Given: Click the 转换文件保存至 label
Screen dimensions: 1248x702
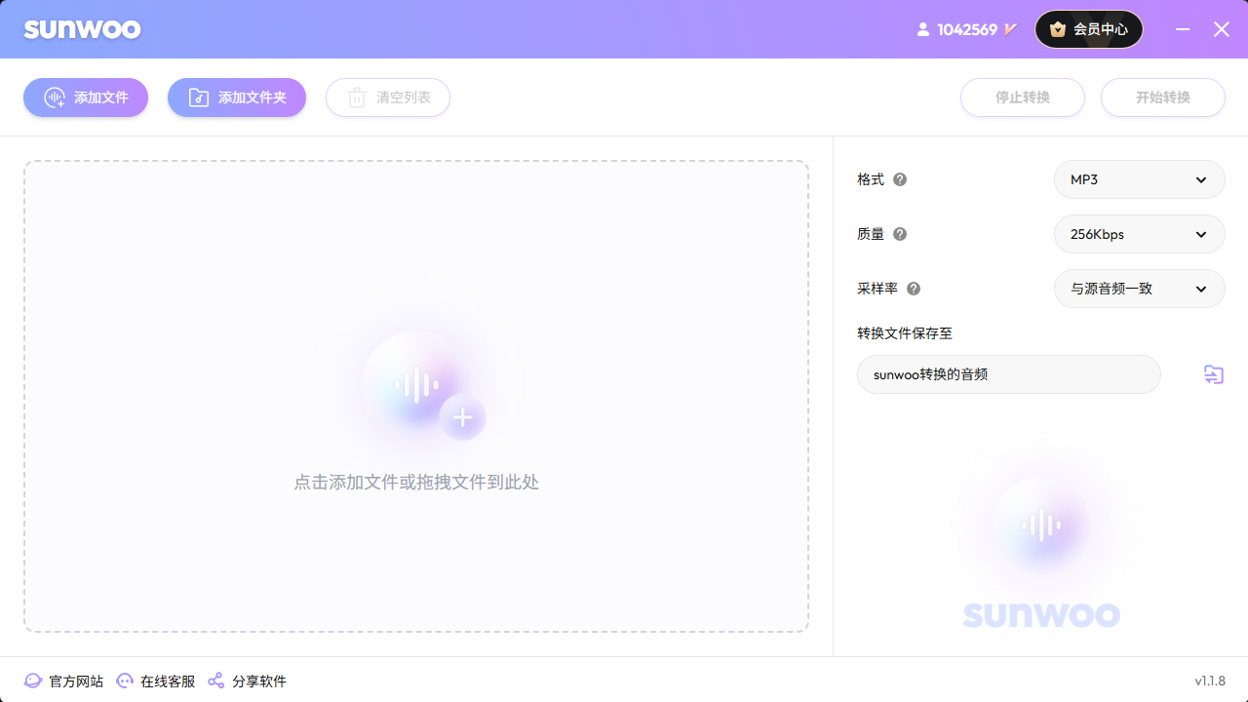Looking at the screenshot, I should pos(905,333).
